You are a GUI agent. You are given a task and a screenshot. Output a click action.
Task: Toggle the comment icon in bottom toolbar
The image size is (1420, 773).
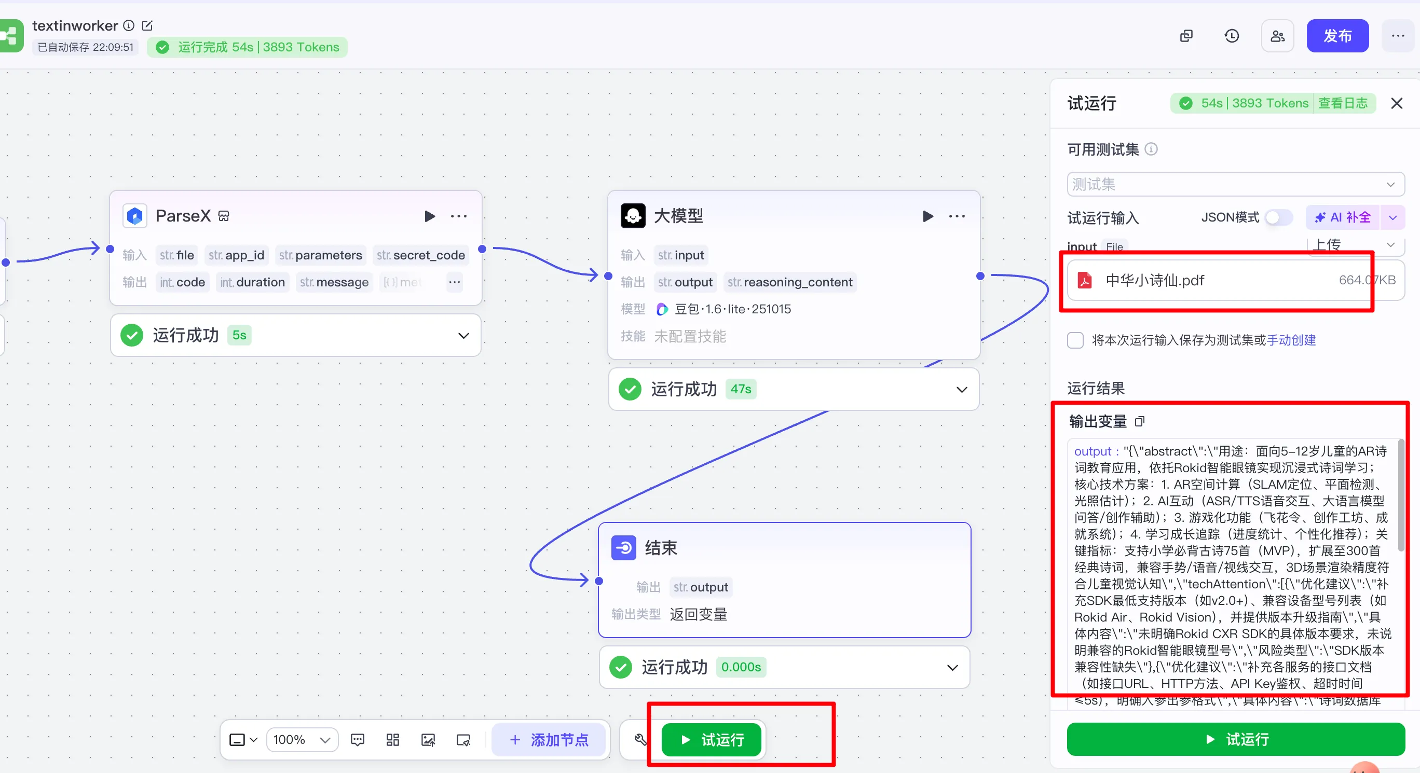coord(357,739)
